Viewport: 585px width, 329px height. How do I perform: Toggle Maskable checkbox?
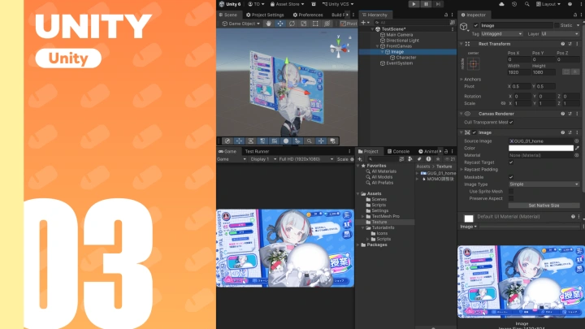(x=511, y=177)
